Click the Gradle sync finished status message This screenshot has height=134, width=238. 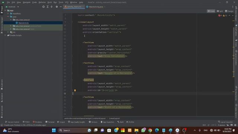pos(25,125)
